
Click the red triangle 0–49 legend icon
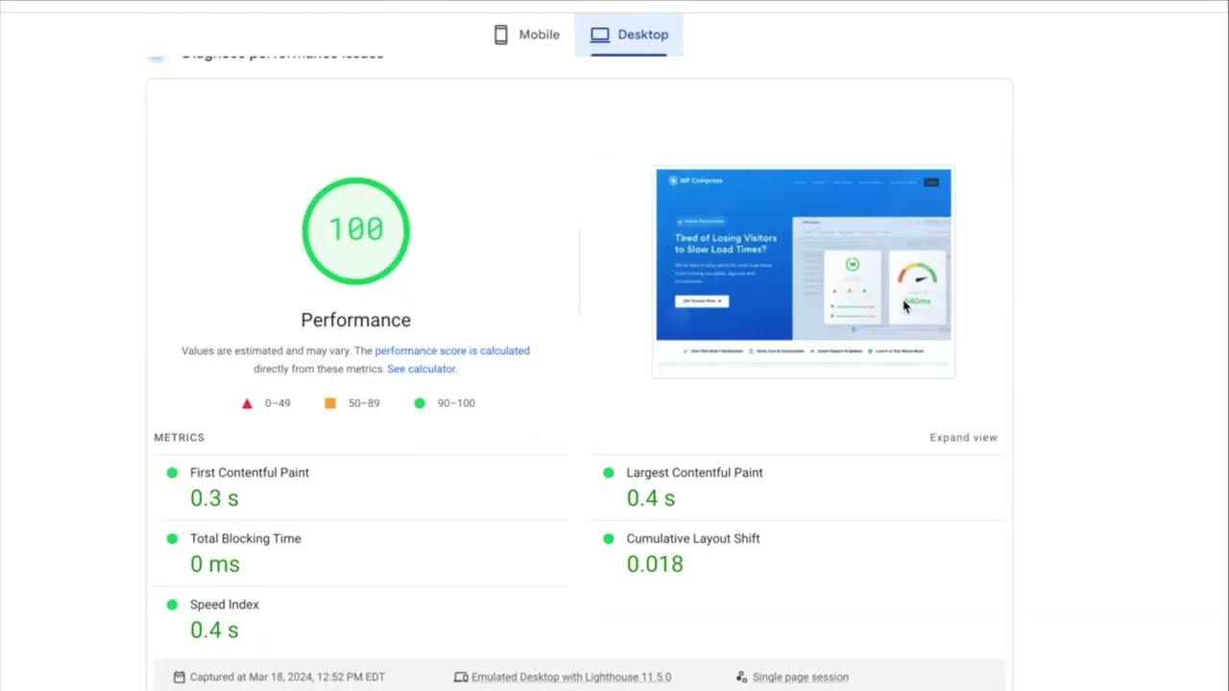[x=247, y=403]
